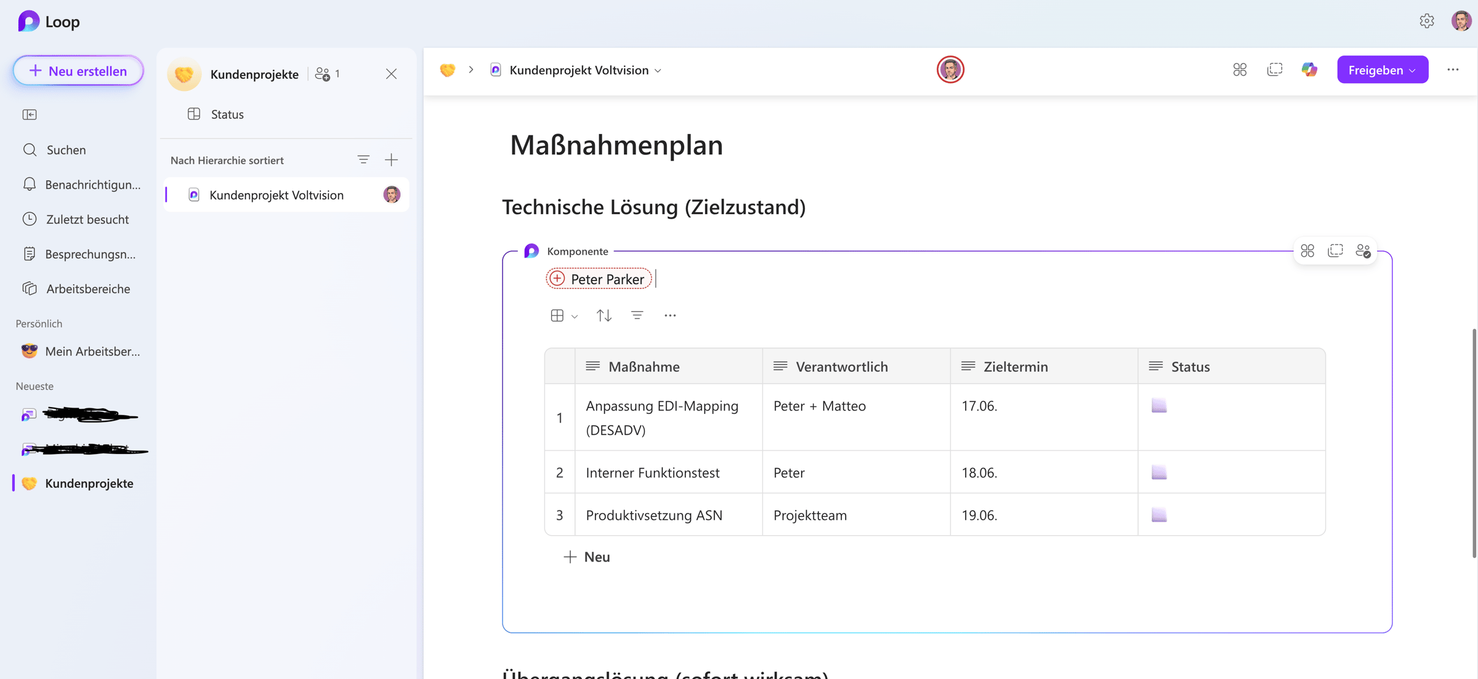Screen dimensions: 1478x679
Task: Filter pages in hierarchy list
Action: (x=363, y=160)
